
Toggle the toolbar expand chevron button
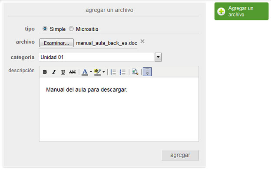147,72
